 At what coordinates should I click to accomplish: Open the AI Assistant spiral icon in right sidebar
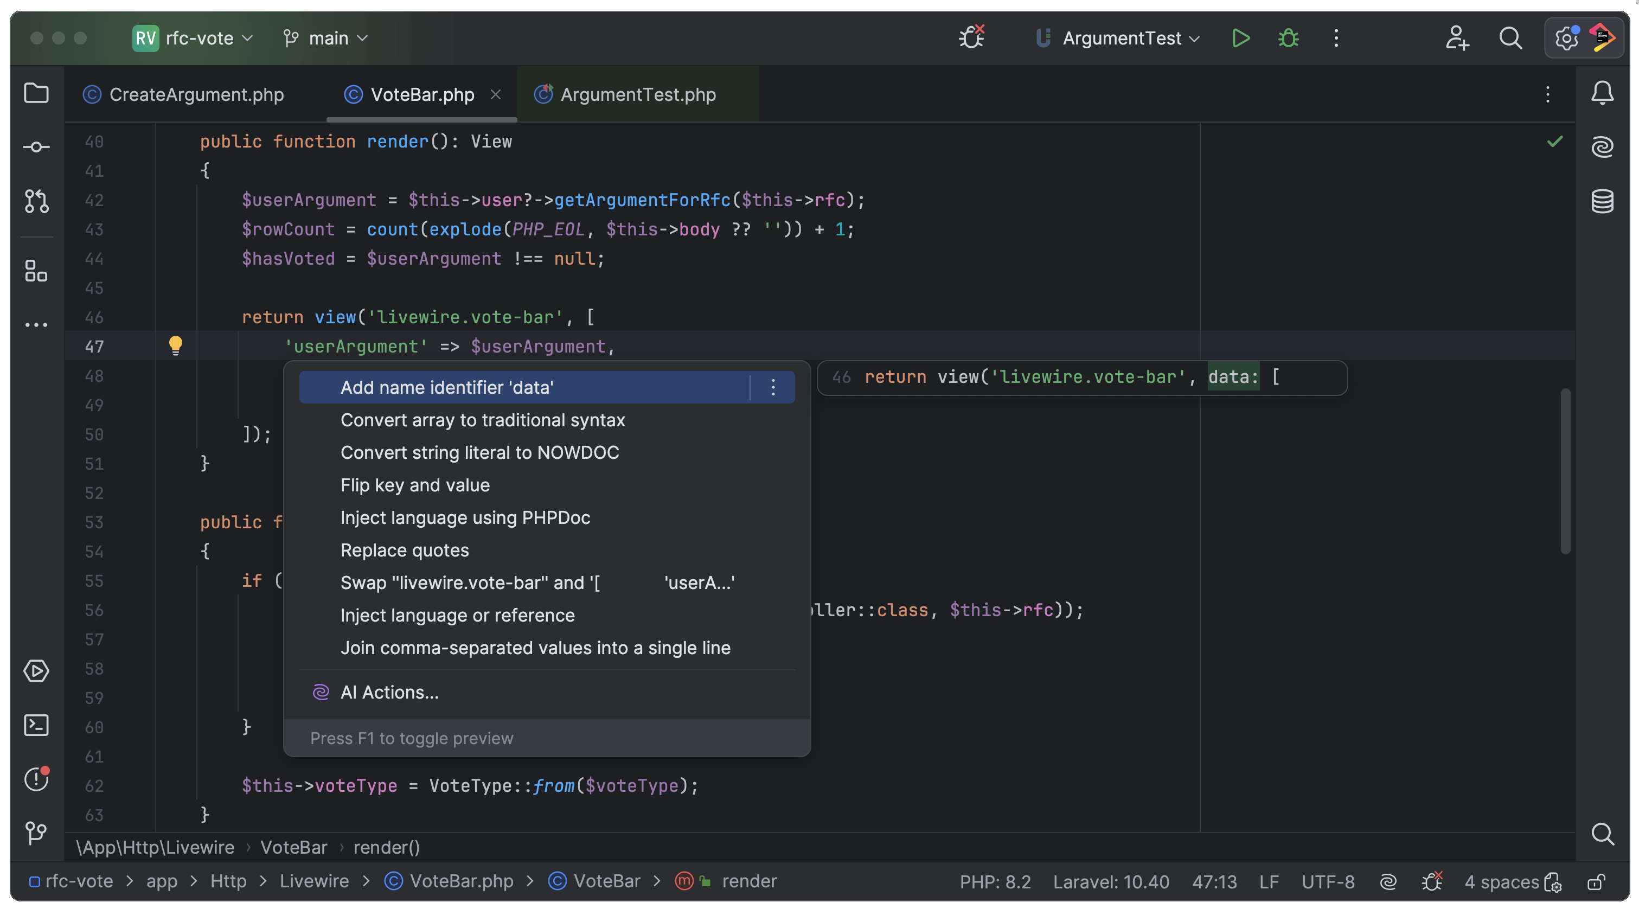pos(1602,148)
